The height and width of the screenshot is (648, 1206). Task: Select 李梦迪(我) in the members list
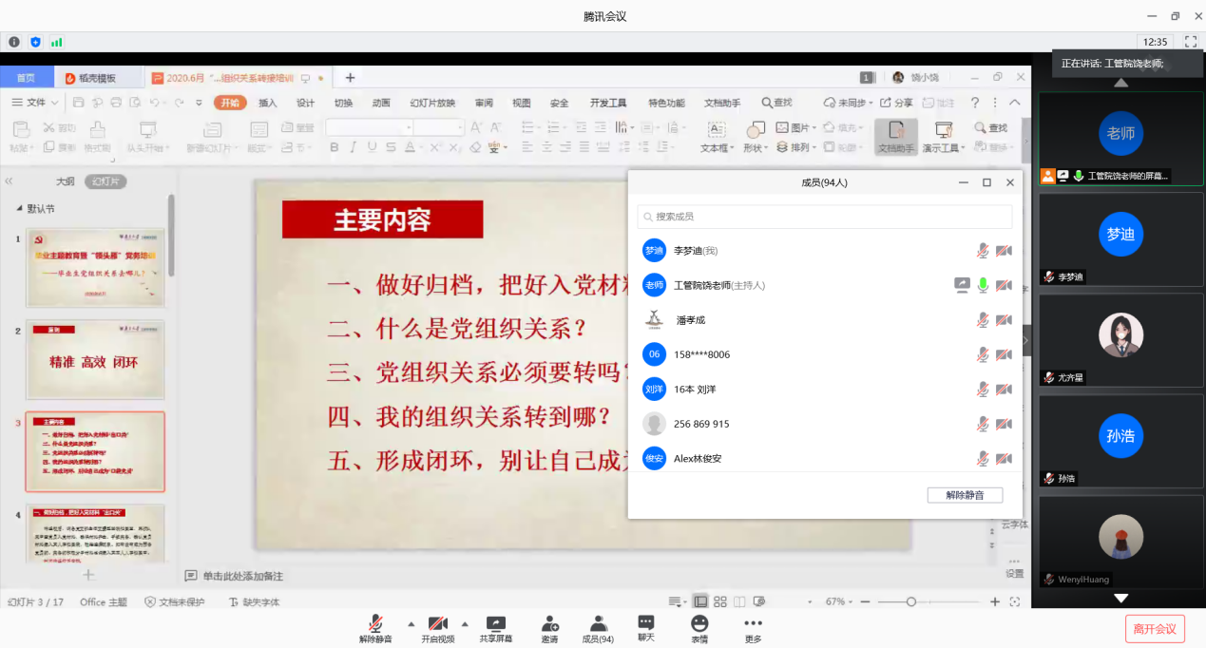click(696, 251)
